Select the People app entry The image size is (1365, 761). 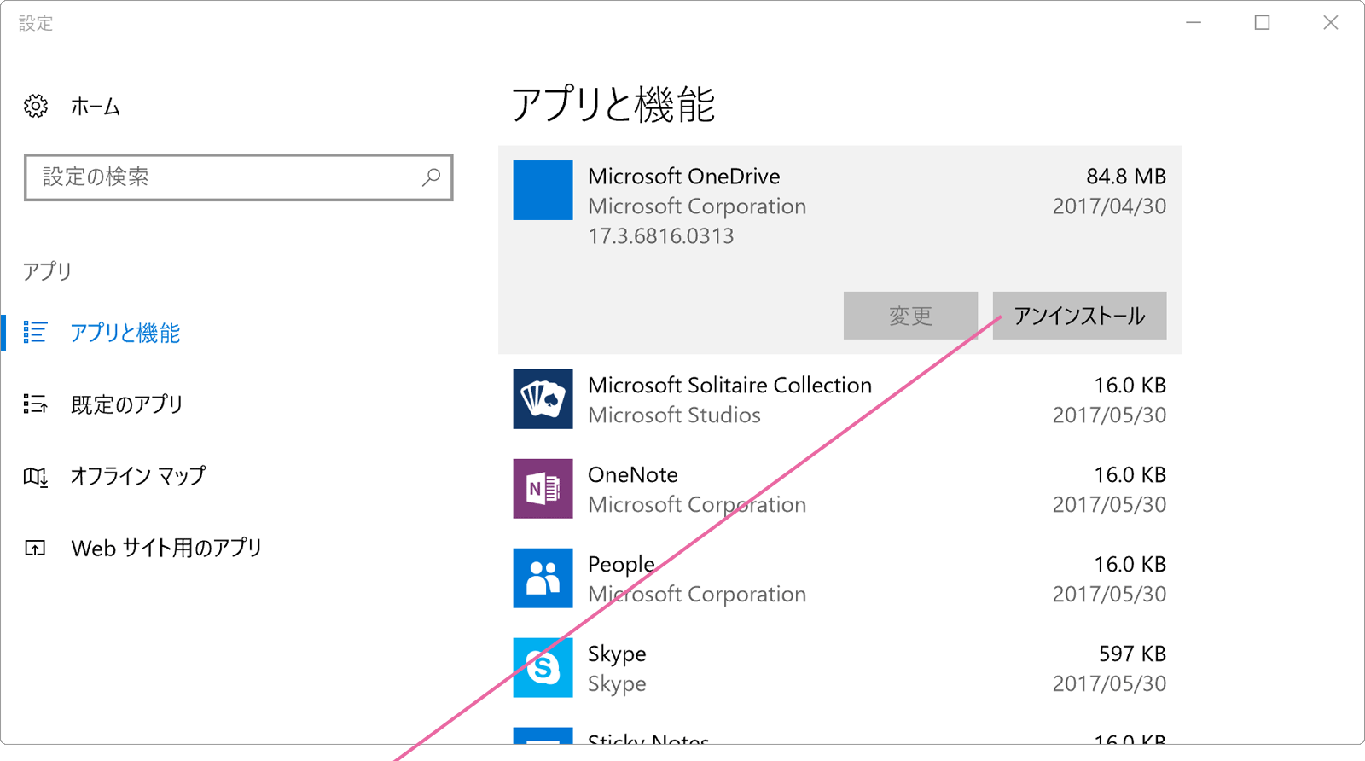(x=621, y=565)
